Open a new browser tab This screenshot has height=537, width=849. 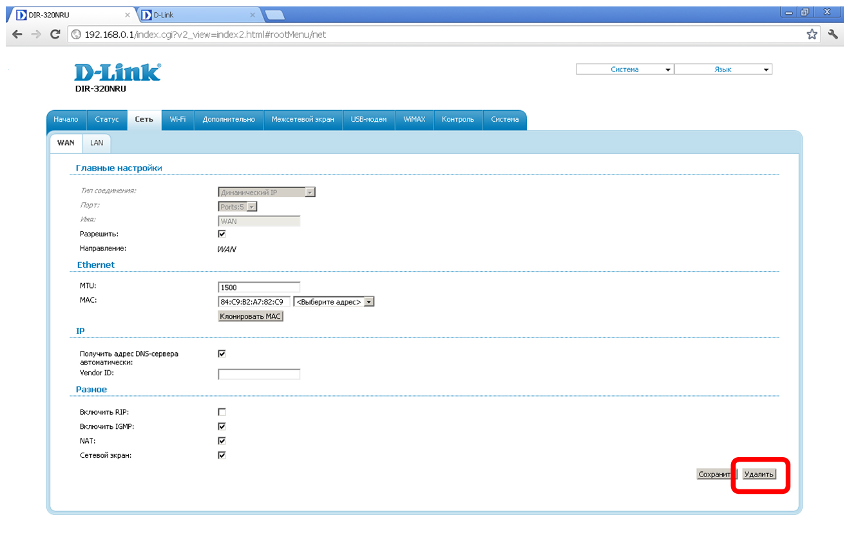point(275,15)
